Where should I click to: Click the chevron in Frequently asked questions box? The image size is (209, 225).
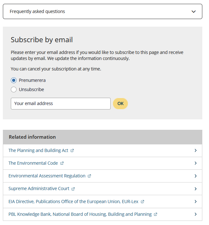(x=194, y=12)
